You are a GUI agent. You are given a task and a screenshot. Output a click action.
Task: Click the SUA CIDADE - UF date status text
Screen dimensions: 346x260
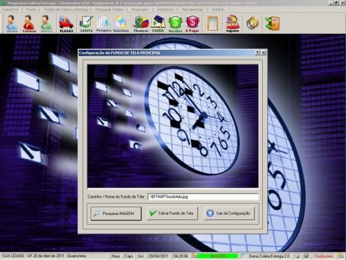(44, 256)
